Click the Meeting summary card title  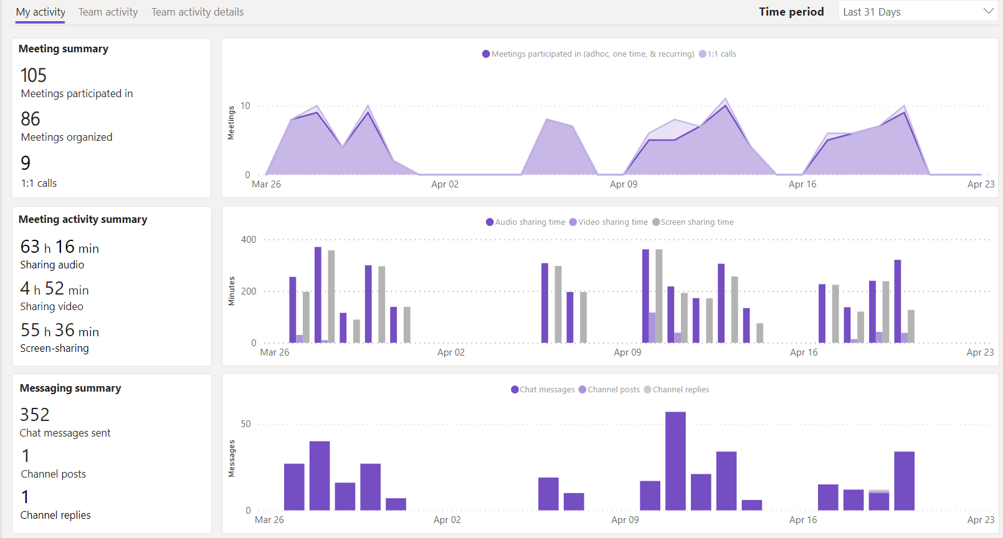click(64, 49)
